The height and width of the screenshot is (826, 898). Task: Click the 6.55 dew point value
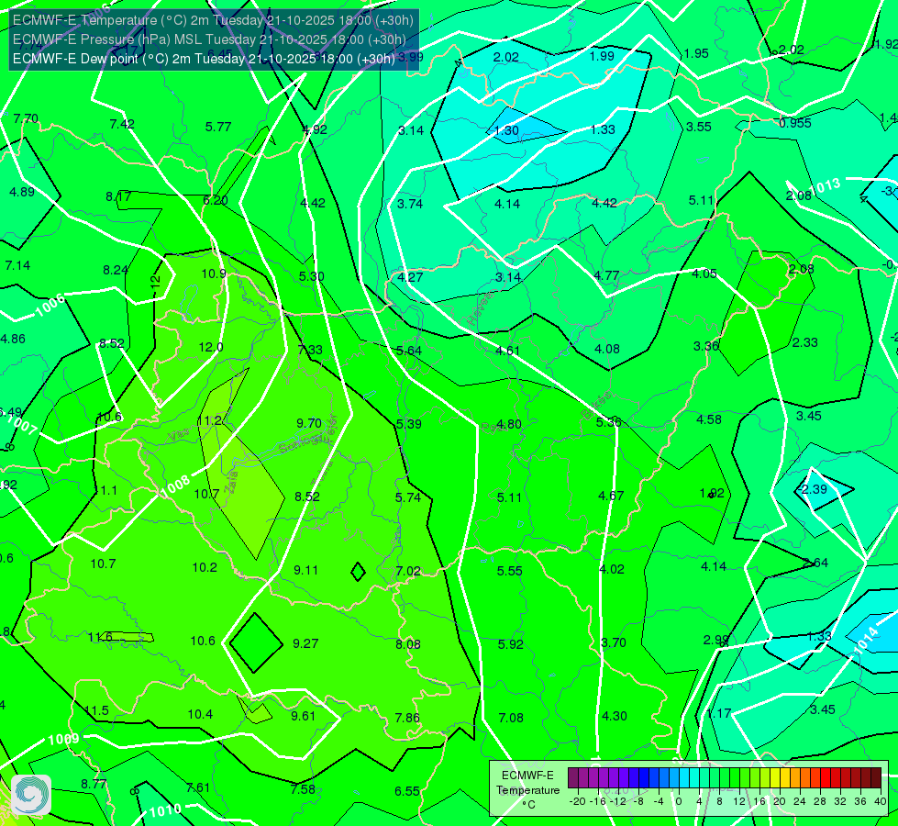pos(407,792)
